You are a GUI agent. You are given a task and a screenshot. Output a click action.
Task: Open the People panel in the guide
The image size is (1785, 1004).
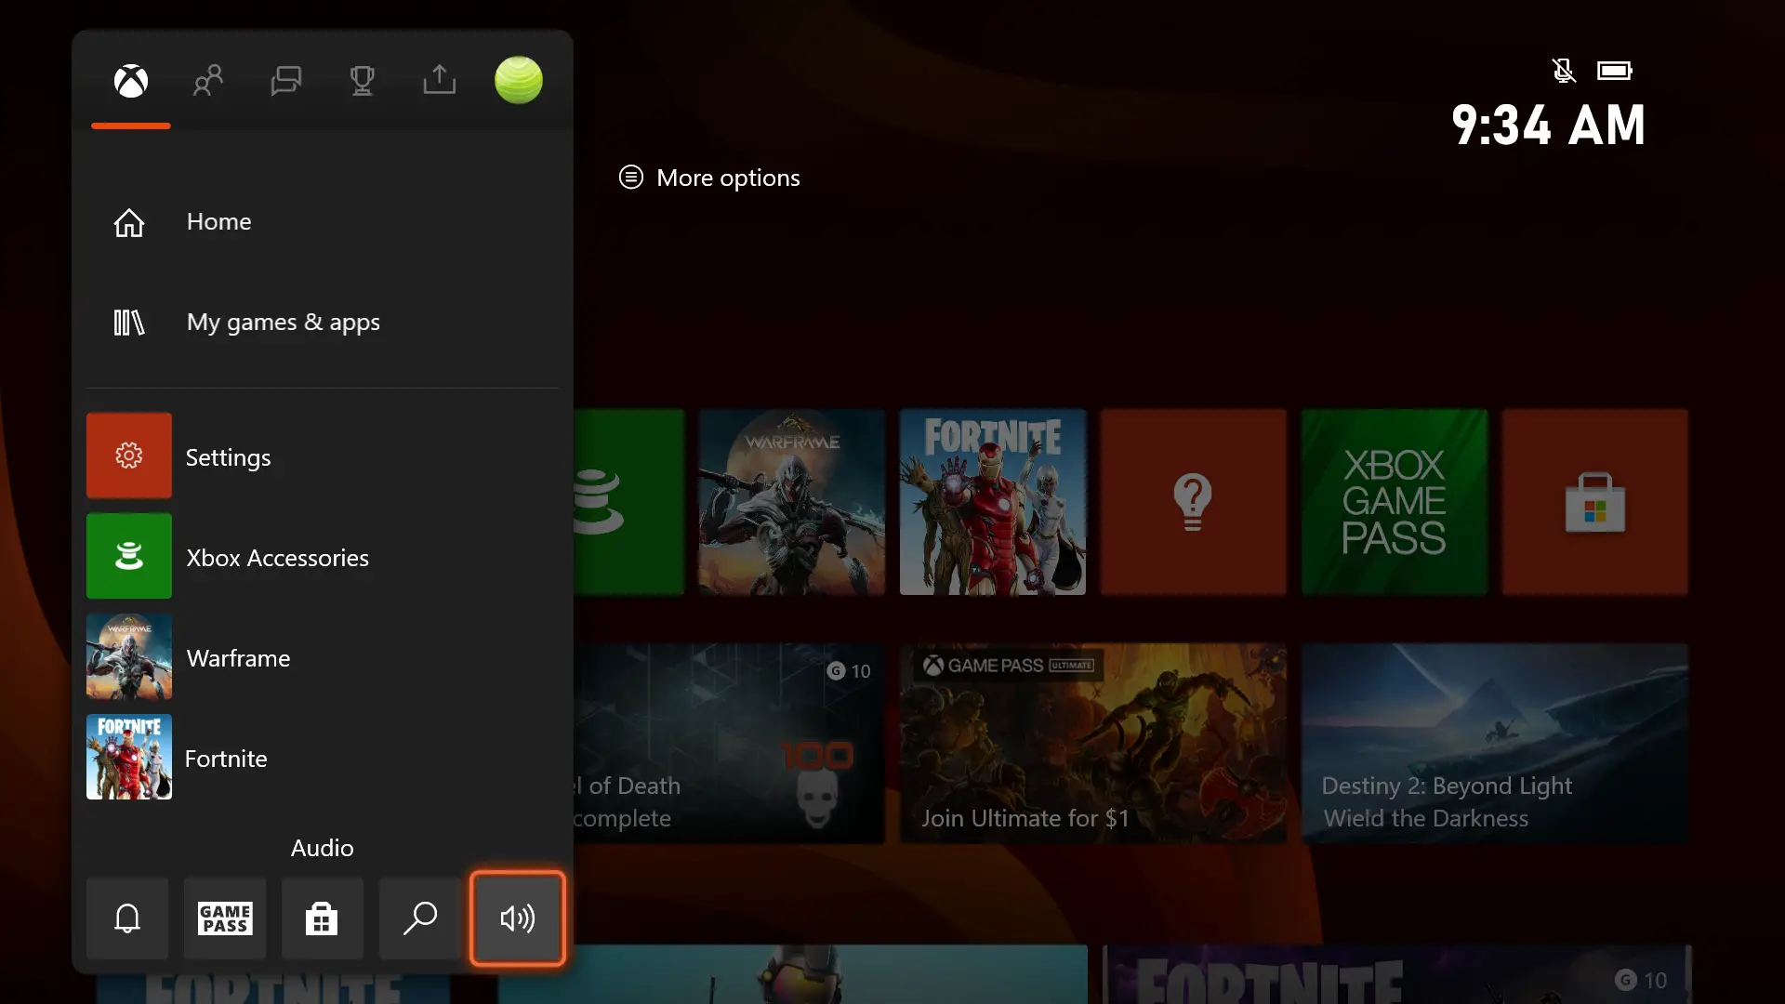click(208, 80)
